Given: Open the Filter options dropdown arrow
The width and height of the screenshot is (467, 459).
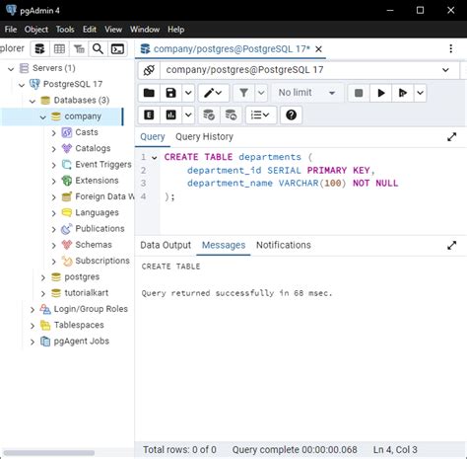Looking at the screenshot, I should pyautogui.click(x=261, y=93).
